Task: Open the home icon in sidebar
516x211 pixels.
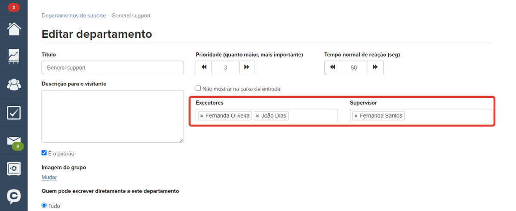Action: pos(14,29)
